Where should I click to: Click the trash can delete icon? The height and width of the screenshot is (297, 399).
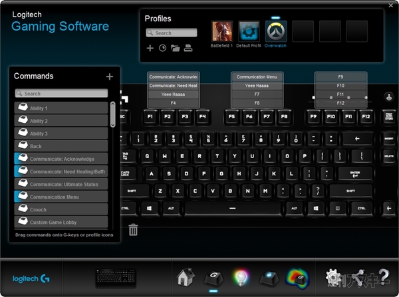(133, 230)
